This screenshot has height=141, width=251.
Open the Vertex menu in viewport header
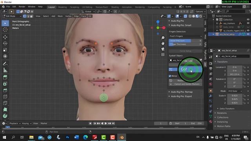tap(68, 16)
